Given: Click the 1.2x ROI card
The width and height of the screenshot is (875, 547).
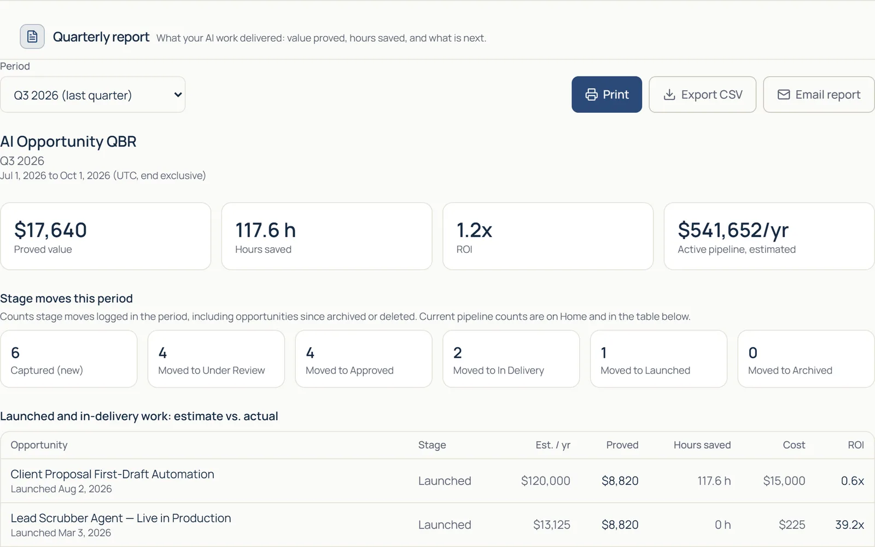Looking at the screenshot, I should tap(548, 236).
